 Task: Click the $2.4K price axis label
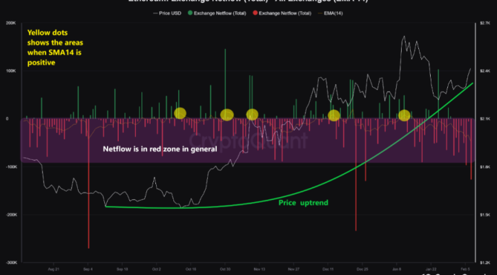pyautogui.click(x=485, y=71)
